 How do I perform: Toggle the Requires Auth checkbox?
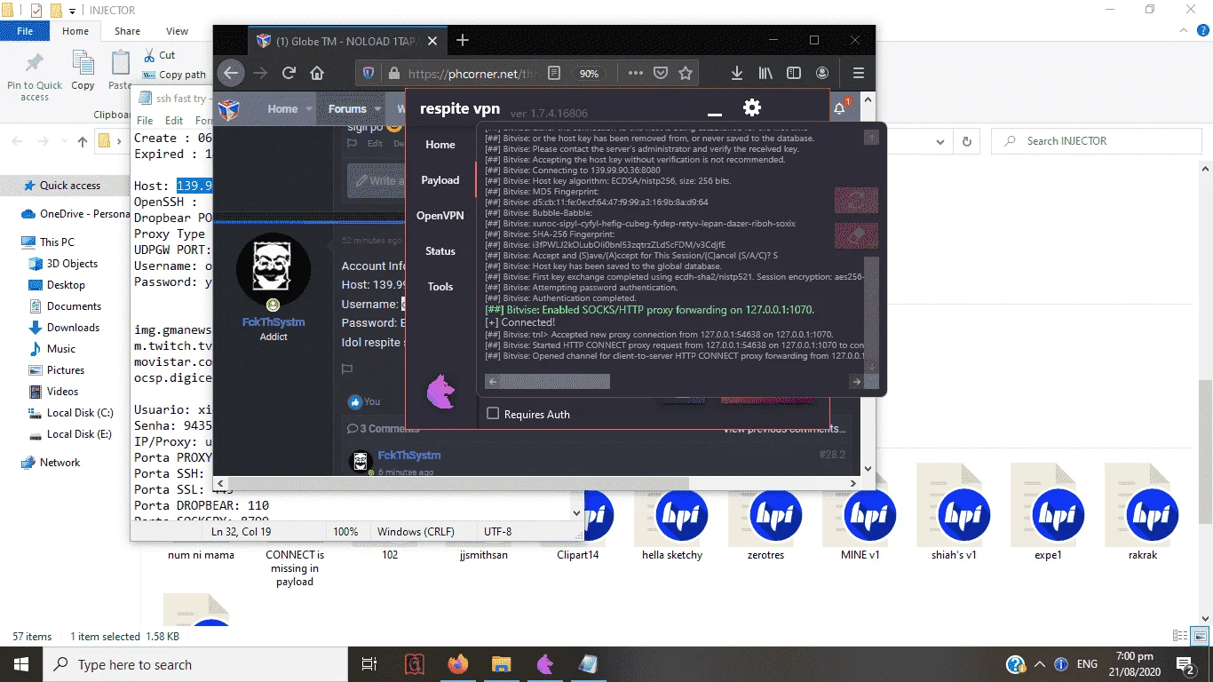click(x=493, y=414)
